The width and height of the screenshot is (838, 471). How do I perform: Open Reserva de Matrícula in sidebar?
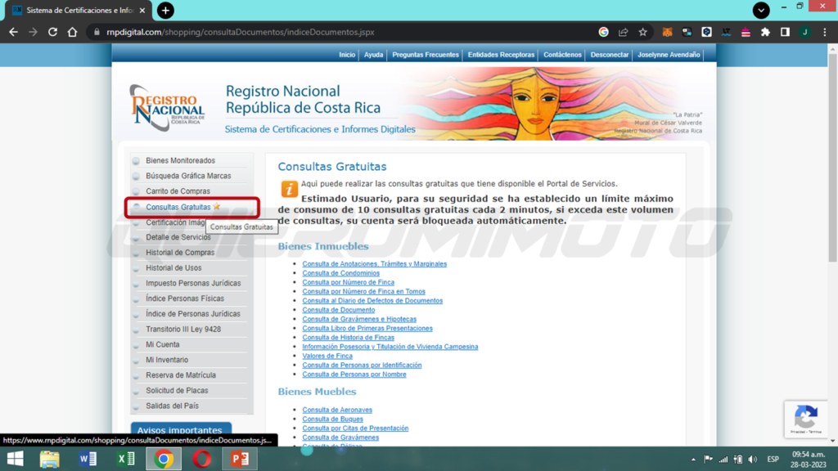pyautogui.click(x=181, y=375)
